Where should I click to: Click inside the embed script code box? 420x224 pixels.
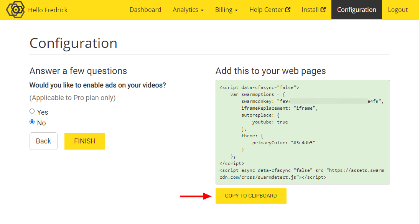coord(303,132)
